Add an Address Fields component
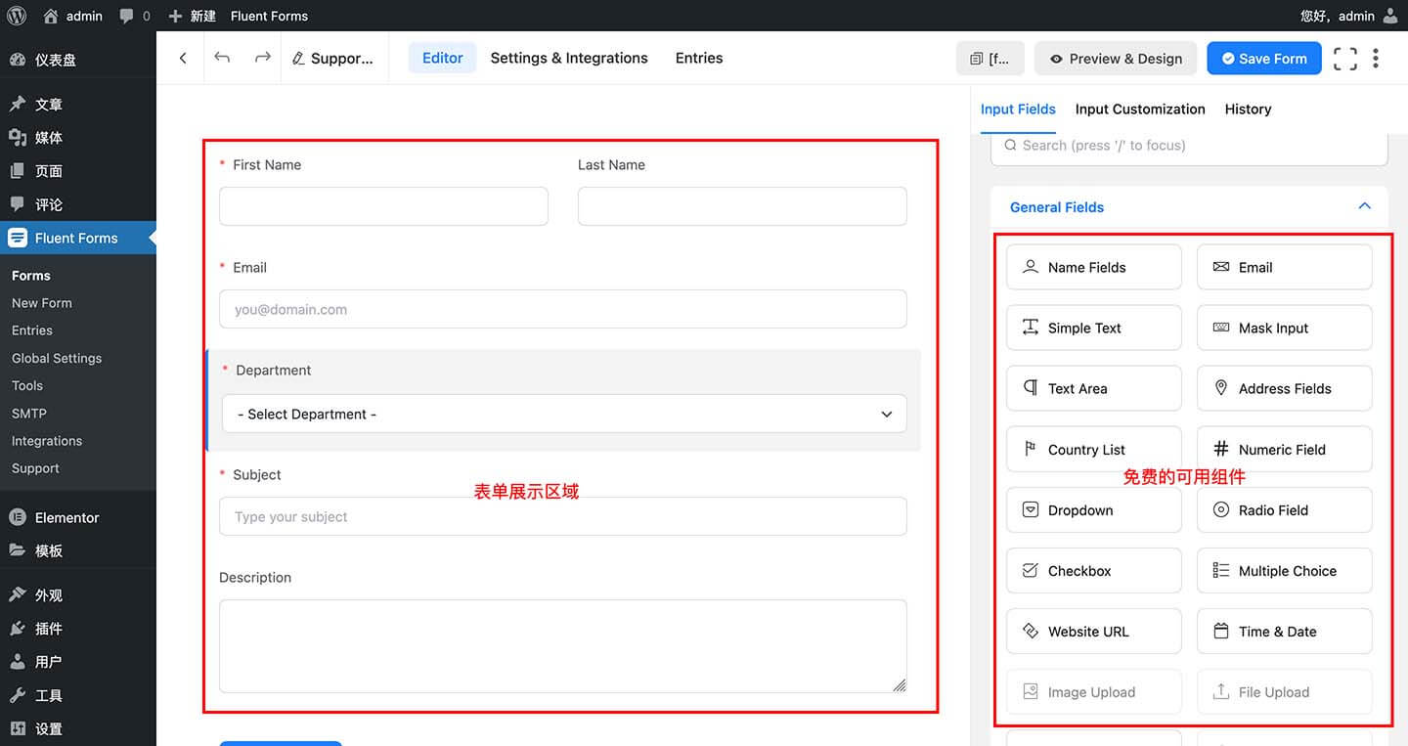1408x746 pixels. tap(1285, 388)
